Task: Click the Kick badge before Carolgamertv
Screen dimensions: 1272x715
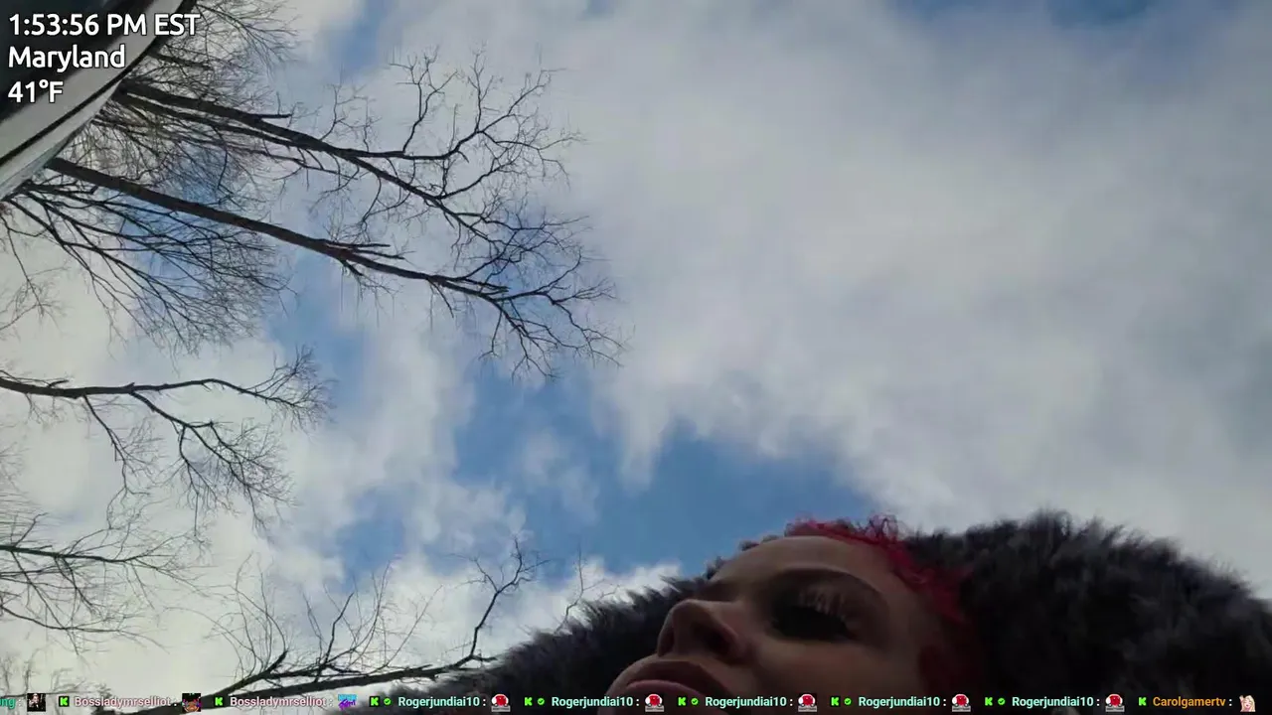Action: click(1142, 702)
